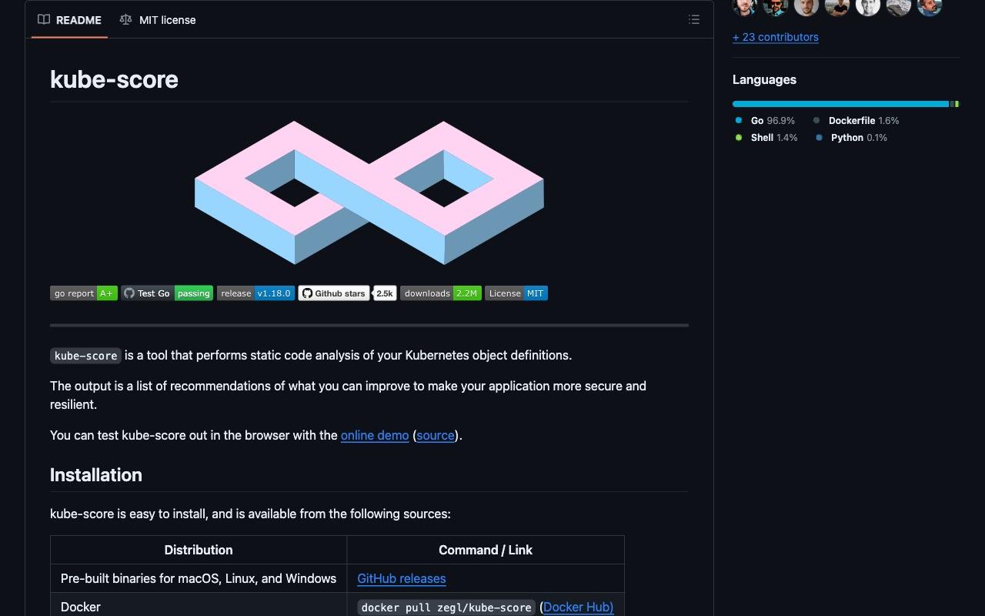Select the Dockerfile 1.6% language entry
The height and width of the screenshot is (616, 985).
(x=856, y=121)
